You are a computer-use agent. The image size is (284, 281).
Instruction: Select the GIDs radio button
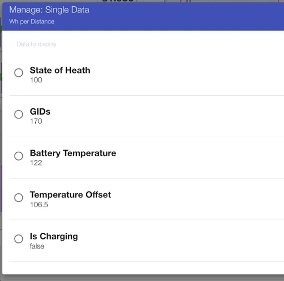tap(19, 114)
